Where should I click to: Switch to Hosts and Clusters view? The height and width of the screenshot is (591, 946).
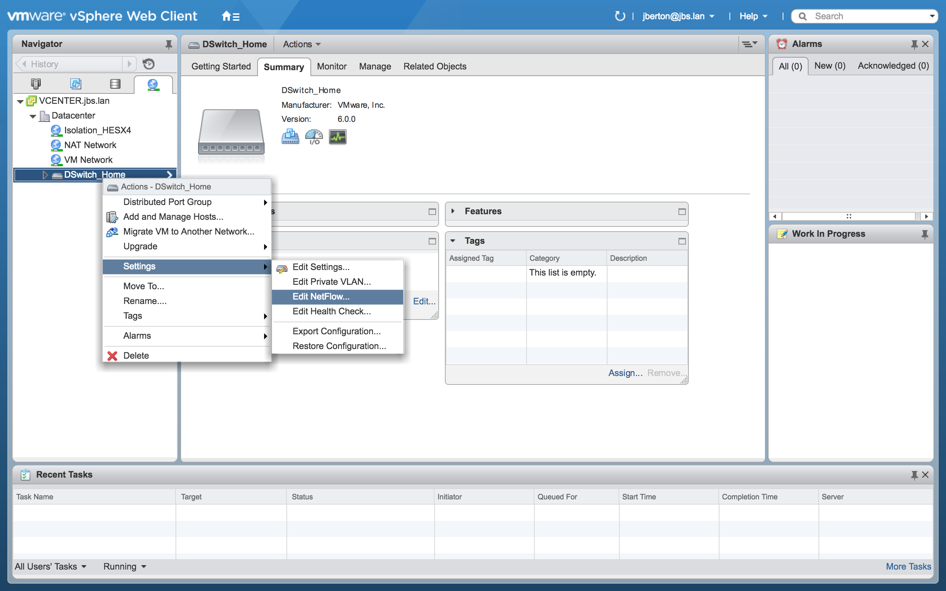(x=36, y=83)
